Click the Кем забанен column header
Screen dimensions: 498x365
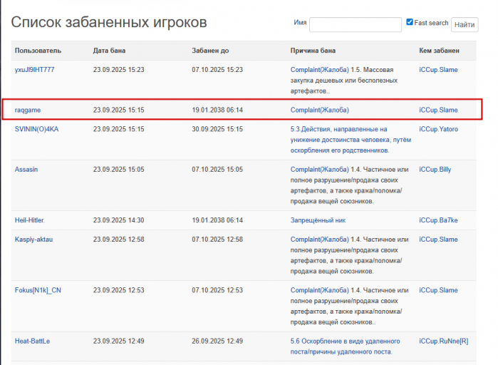point(439,51)
